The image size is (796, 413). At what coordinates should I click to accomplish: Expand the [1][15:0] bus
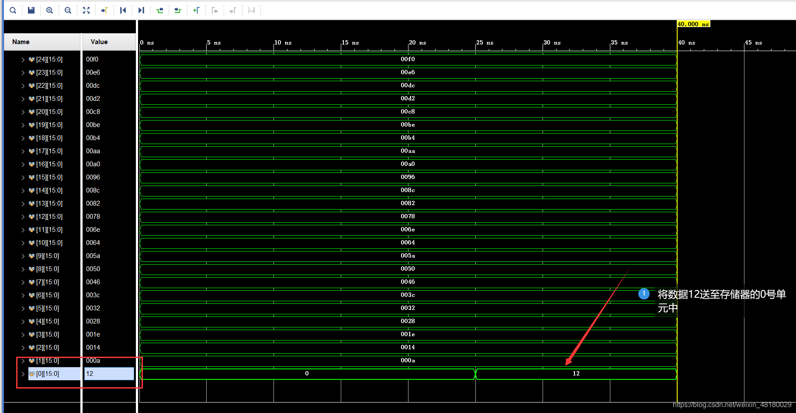click(x=23, y=361)
